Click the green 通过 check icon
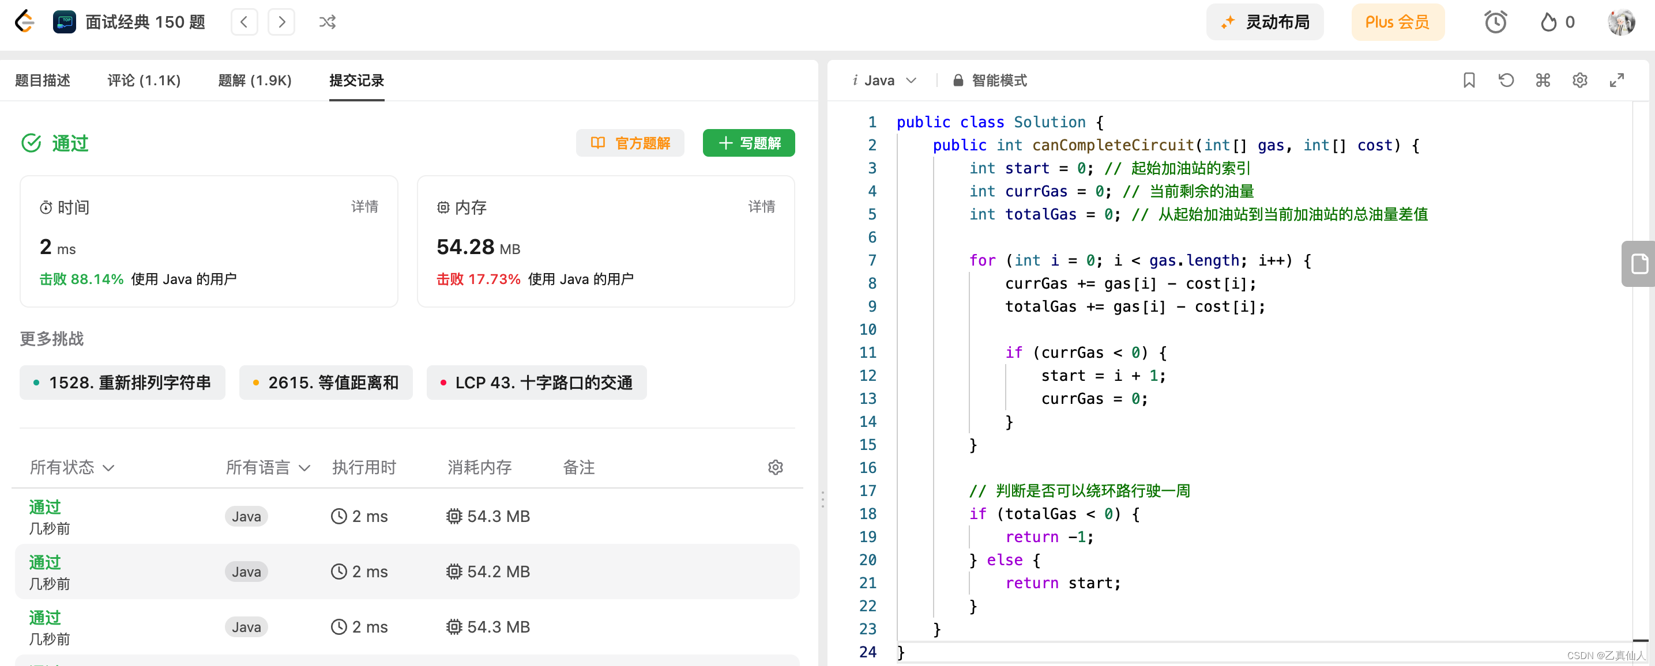 31,142
